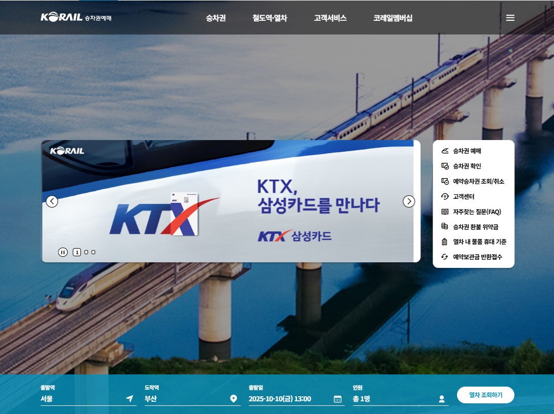Click the passenger person icon
554x414 pixels.
point(442,399)
